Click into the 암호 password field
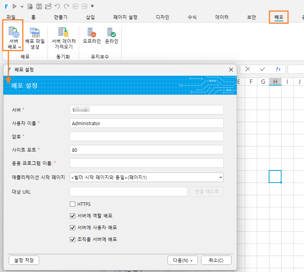The height and width of the screenshot is (272, 304). (x=147, y=137)
